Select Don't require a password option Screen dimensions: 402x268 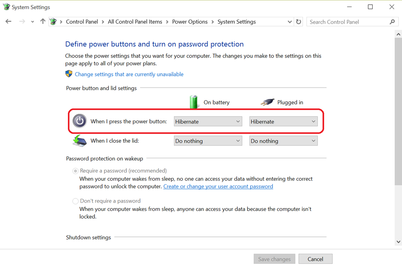pos(75,201)
